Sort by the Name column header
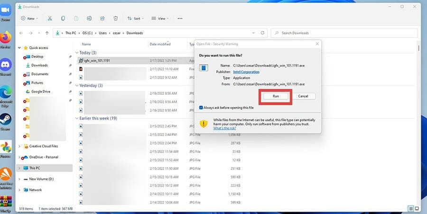Image resolution: width=427 pixels, height=214 pixels. click(x=86, y=44)
